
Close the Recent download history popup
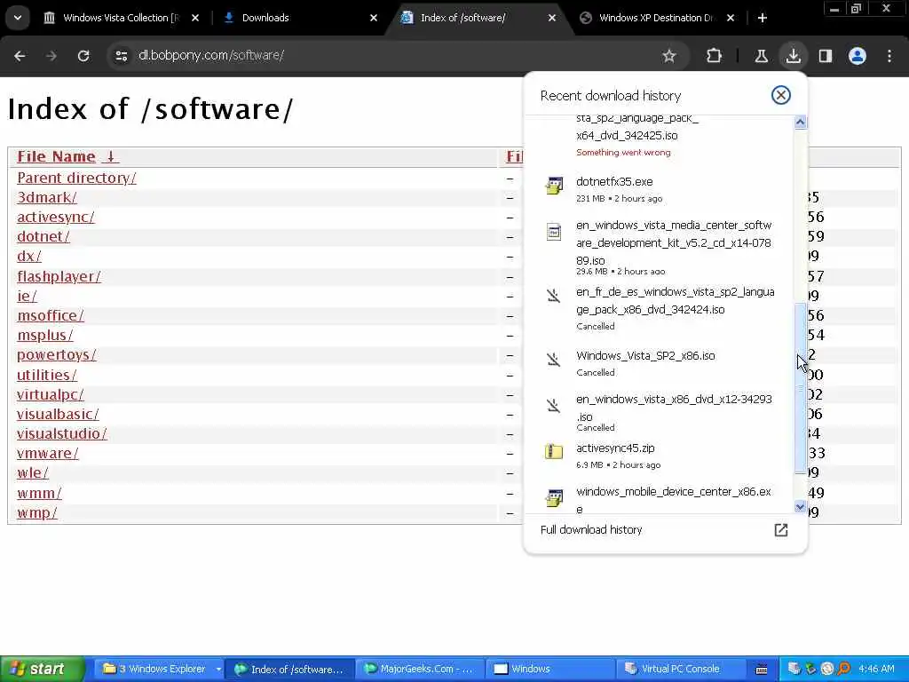tap(781, 95)
